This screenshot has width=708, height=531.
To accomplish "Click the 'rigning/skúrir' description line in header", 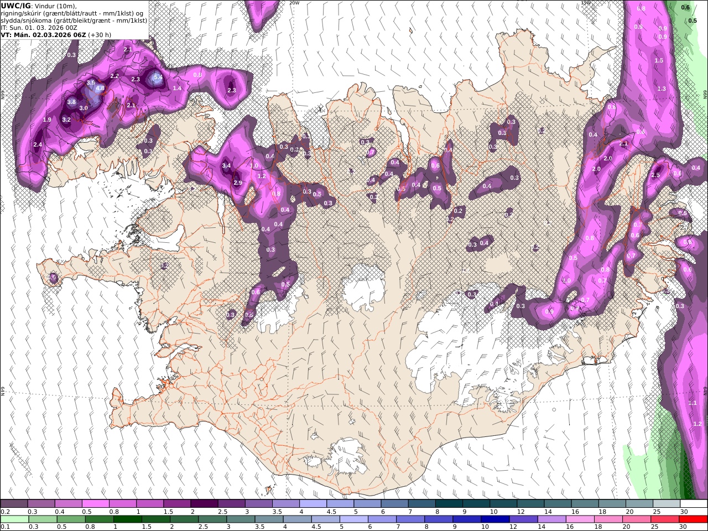I will point(71,13).
